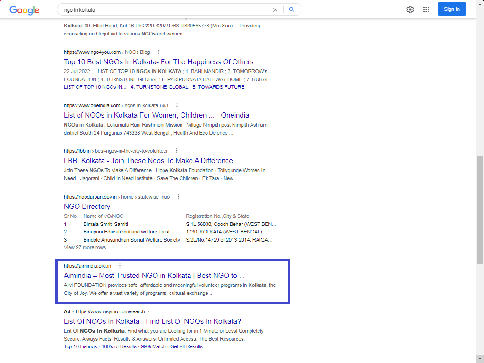Viewport: 484px width, 363px height.
Task: Click 'LIST OF TOP 10 NGOs IN...' sitelink
Action: pyautogui.click(x=95, y=87)
